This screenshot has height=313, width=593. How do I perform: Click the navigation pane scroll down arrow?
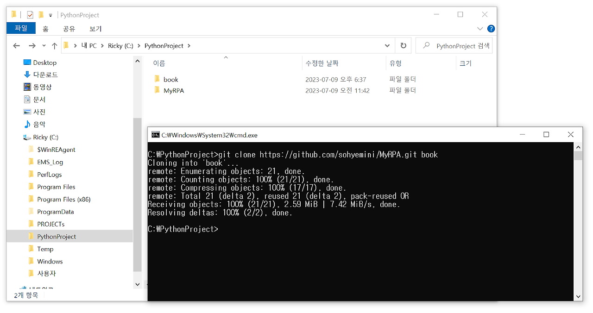[x=138, y=284]
